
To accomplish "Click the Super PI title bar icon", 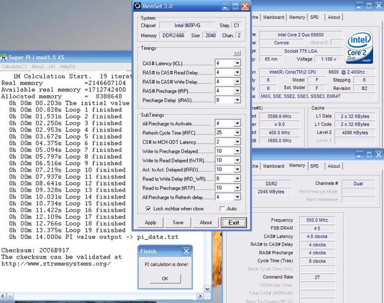I will pos(3,57).
